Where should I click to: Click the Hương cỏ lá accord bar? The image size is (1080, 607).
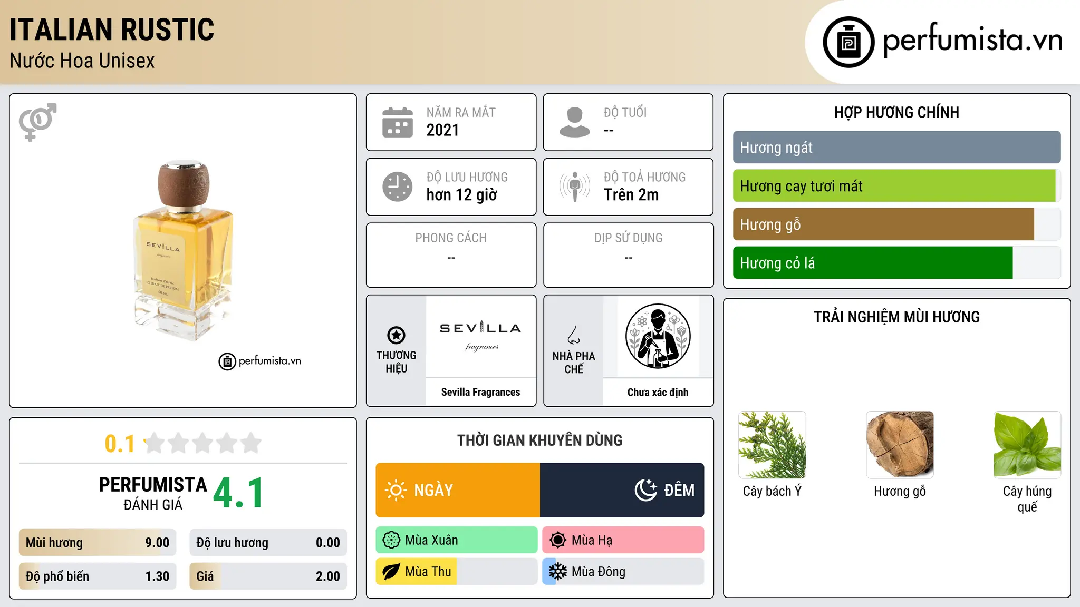click(x=896, y=263)
